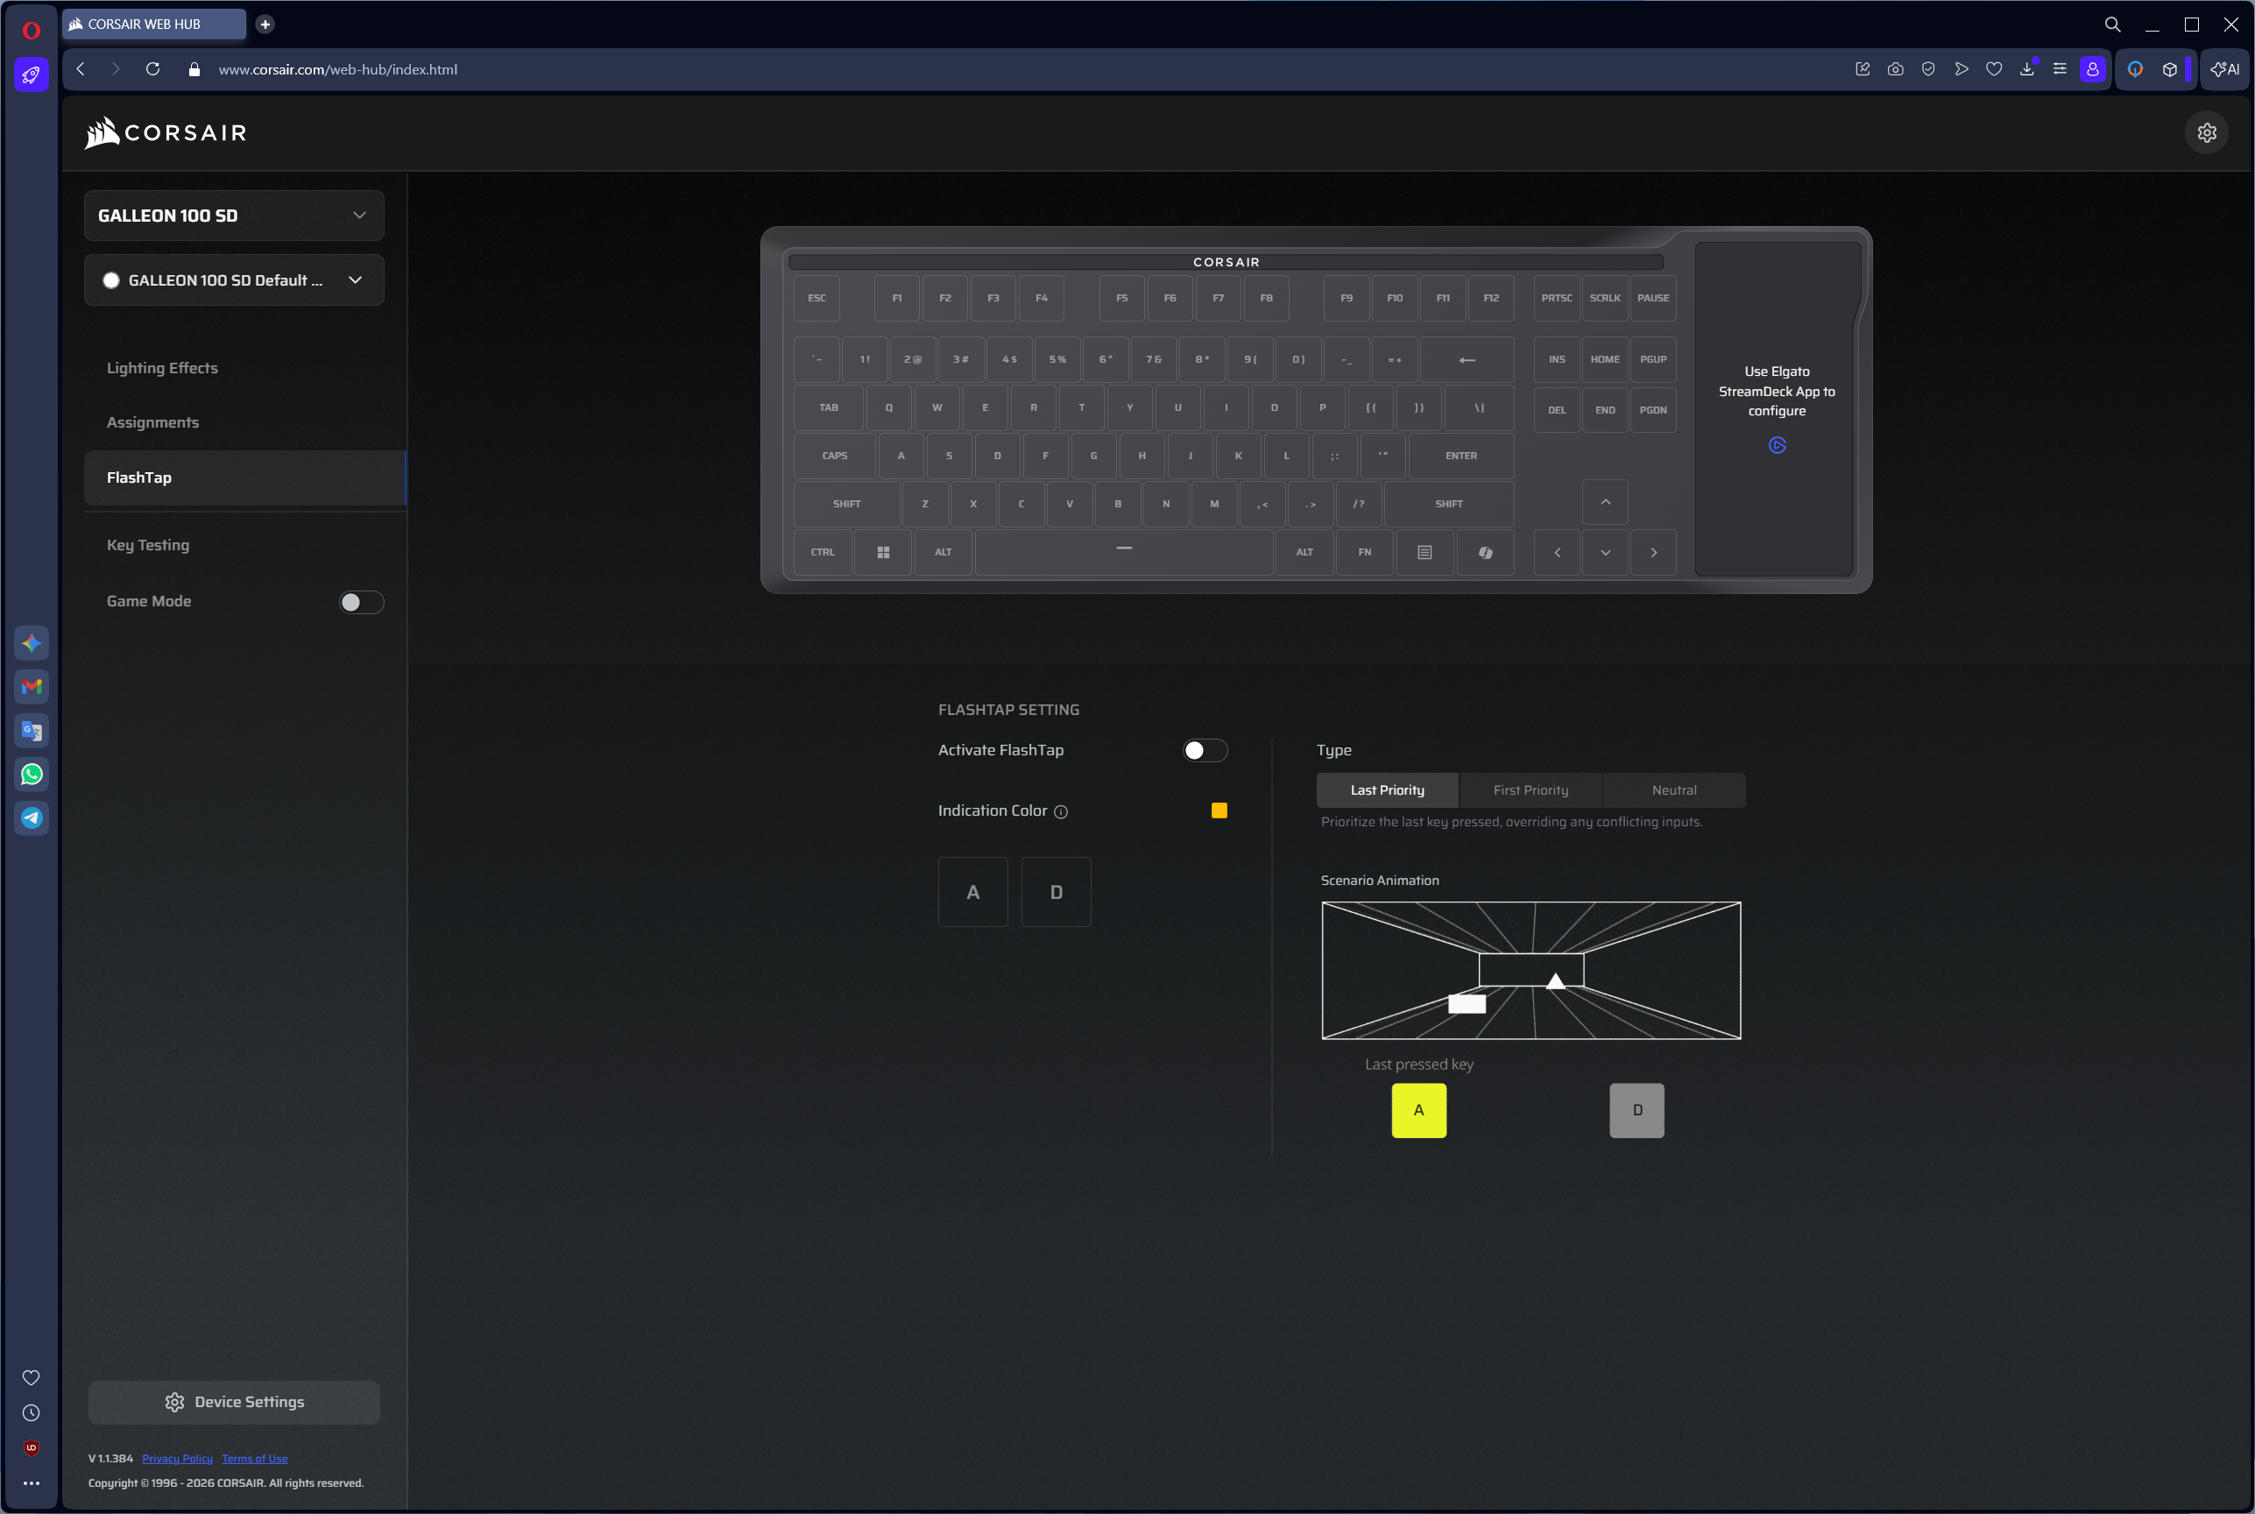Activate the FlashTap switch

[1204, 750]
